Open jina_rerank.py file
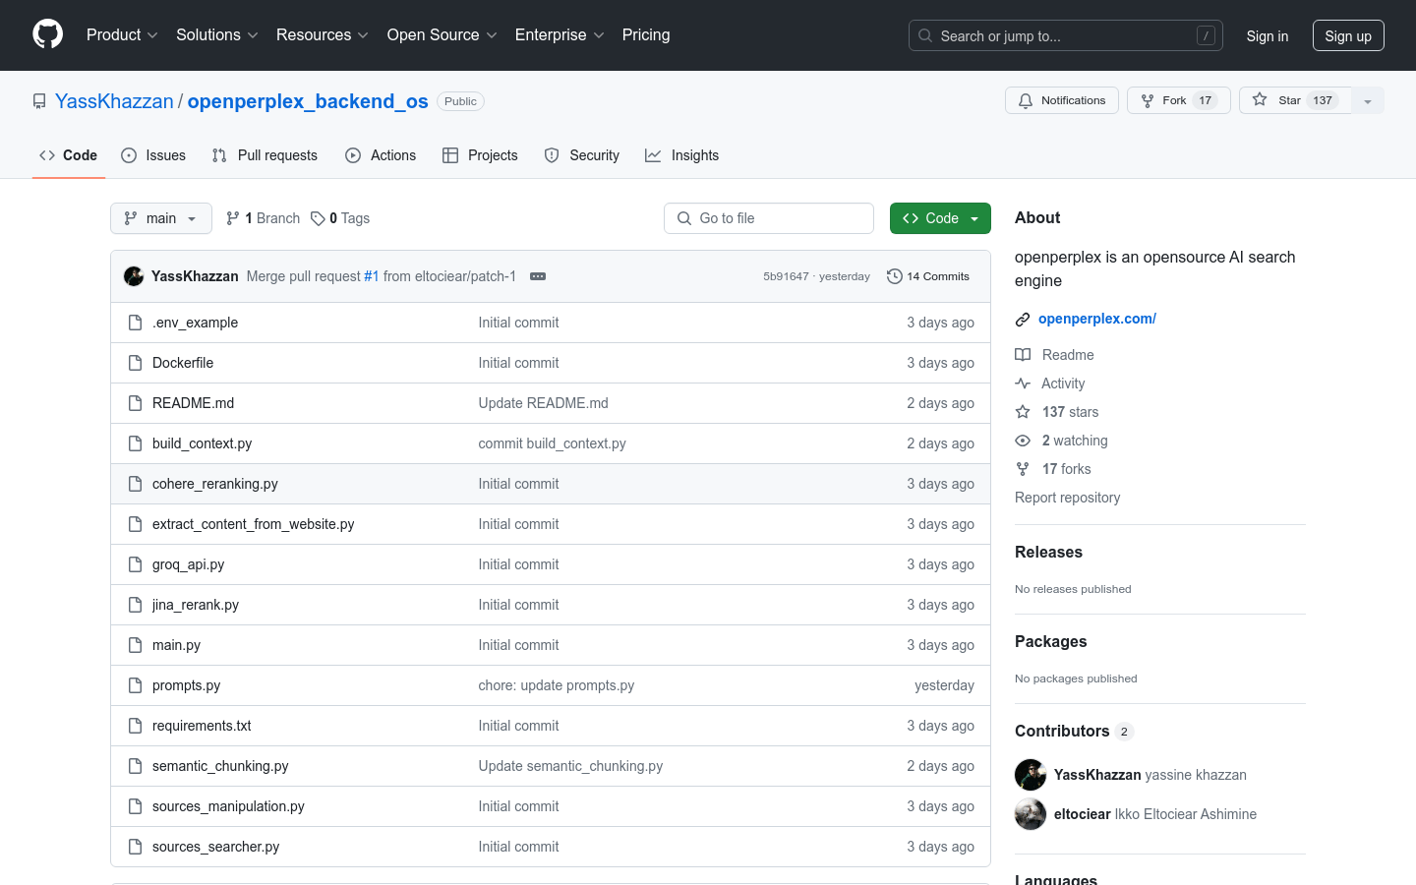This screenshot has width=1416, height=885. click(196, 605)
